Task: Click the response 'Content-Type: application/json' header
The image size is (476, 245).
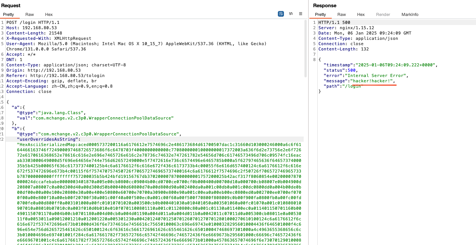Action: click(358, 38)
